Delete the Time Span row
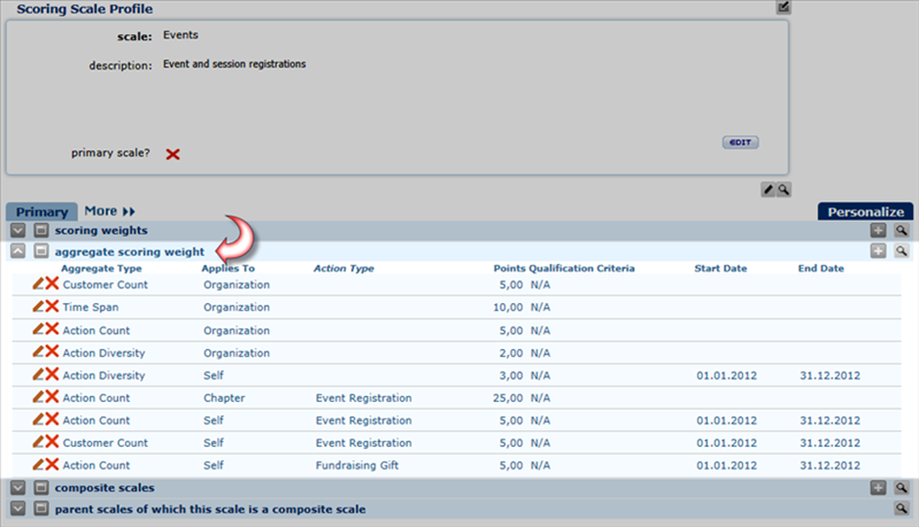 (x=52, y=306)
